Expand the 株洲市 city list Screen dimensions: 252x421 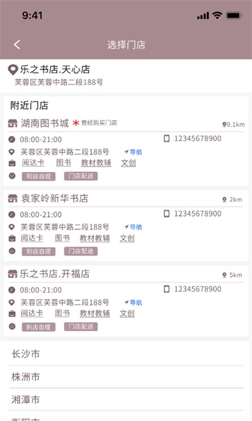click(x=126, y=377)
